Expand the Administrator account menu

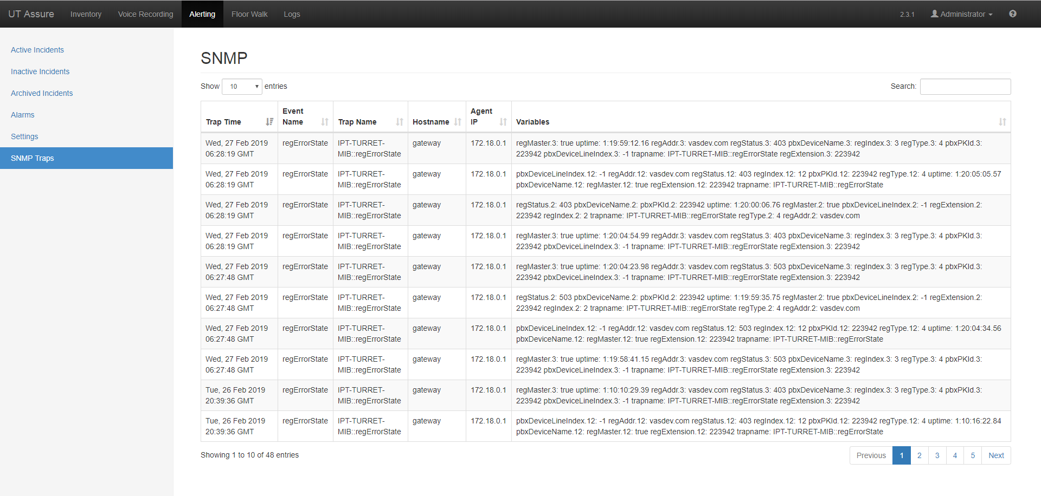tap(962, 14)
